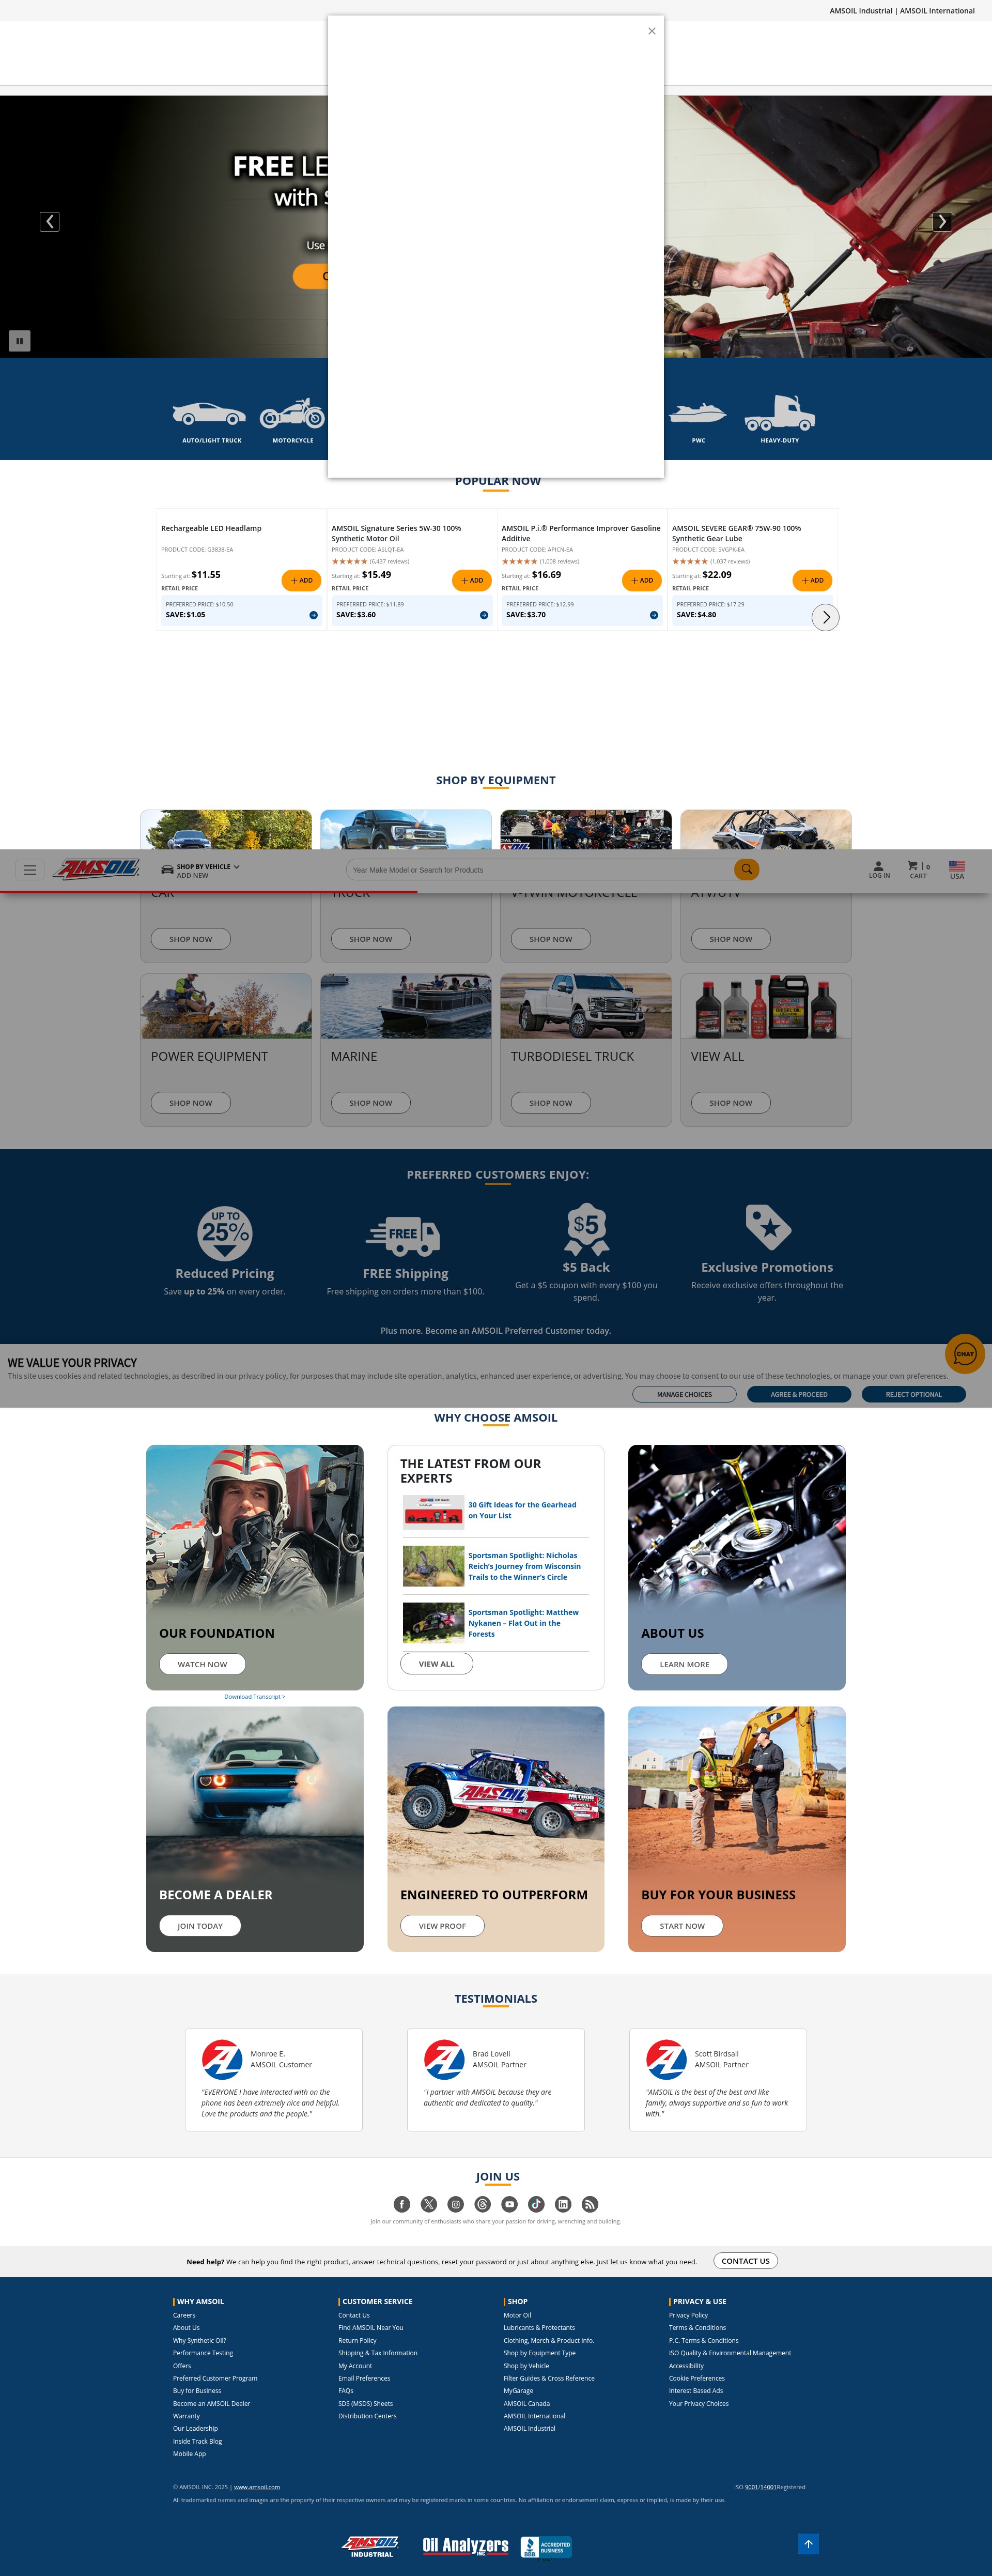Open AMSOIL X (Twitter) icon

[428, 2204]
